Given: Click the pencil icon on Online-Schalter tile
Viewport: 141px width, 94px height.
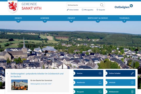Looking at the screenshot, I should tap(132, 73).
